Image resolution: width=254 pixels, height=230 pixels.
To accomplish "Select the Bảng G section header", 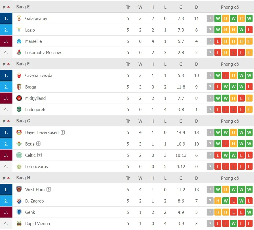I will tap(23, 121).
